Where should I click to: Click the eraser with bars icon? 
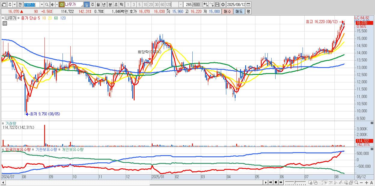[346, 182]
